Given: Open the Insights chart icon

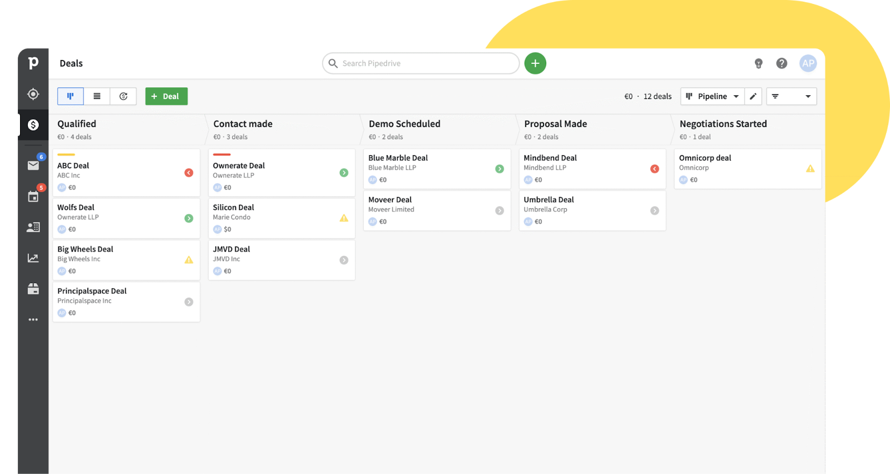Looking at the screenshot, I should tap(33, 258).
